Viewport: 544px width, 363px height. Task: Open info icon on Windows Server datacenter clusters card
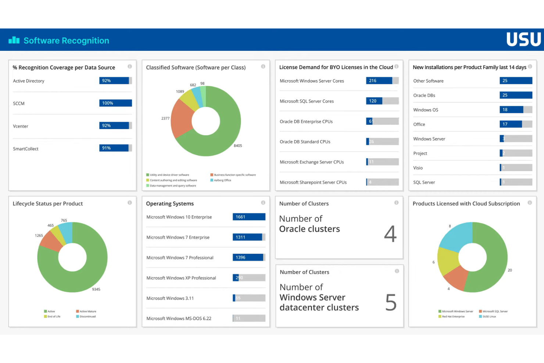397,271
